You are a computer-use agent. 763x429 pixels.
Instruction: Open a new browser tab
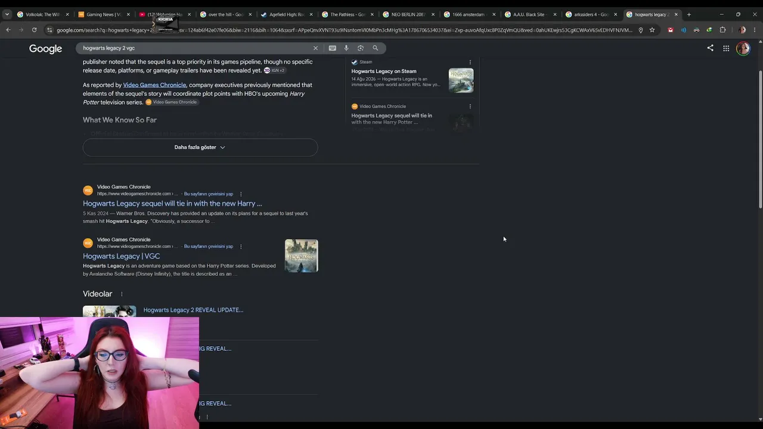(x=688, y=14)
